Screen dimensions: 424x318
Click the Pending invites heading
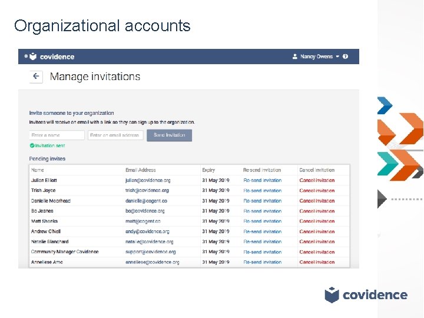click(47, 159)
